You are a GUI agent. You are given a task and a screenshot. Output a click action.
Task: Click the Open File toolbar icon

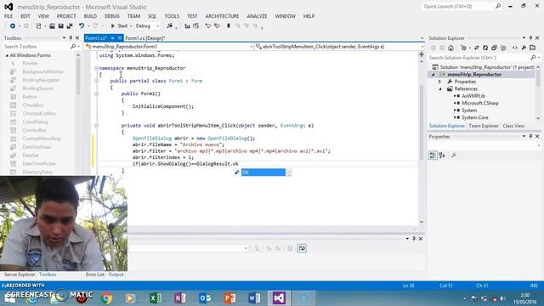52,26
